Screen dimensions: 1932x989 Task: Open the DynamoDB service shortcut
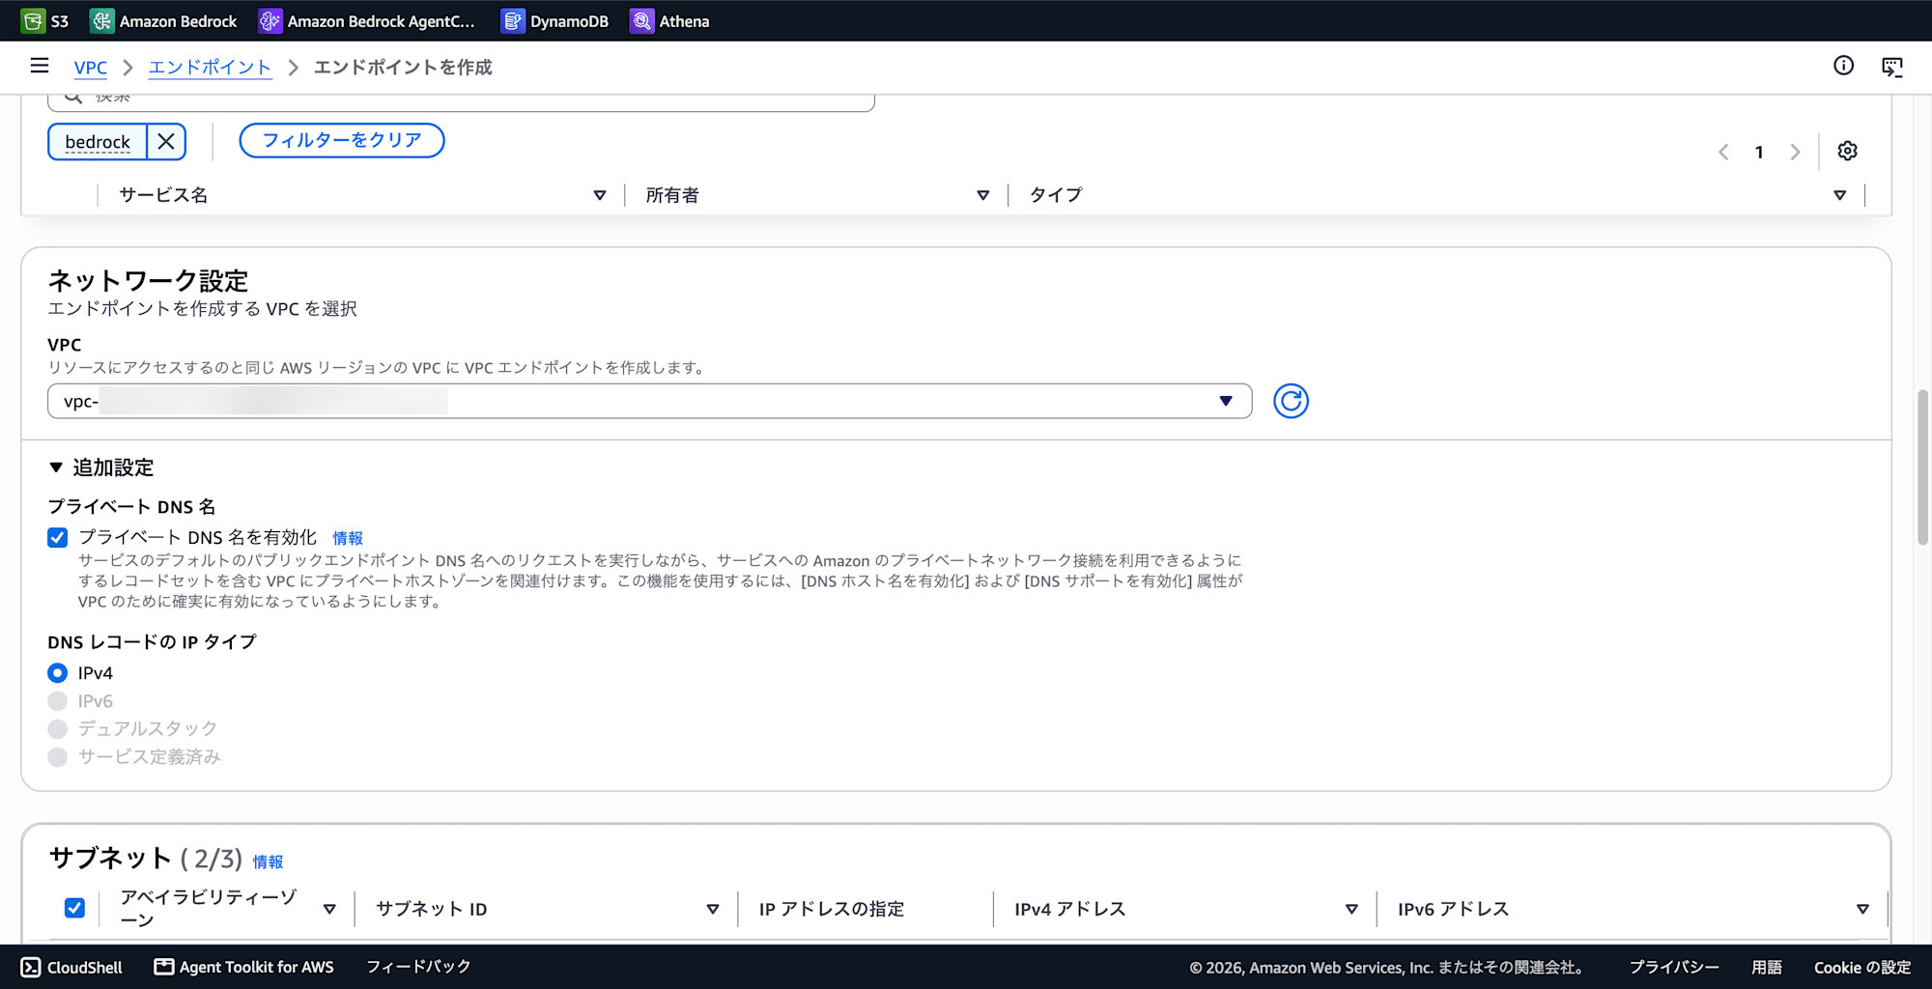[x=554, y=20]
